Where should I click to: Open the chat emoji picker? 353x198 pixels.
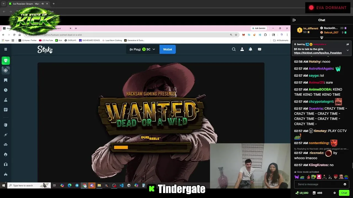point(345,184)
